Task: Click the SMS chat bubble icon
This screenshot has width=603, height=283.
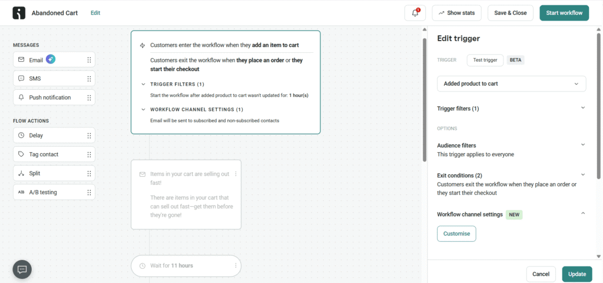Action: click(21, 79)
